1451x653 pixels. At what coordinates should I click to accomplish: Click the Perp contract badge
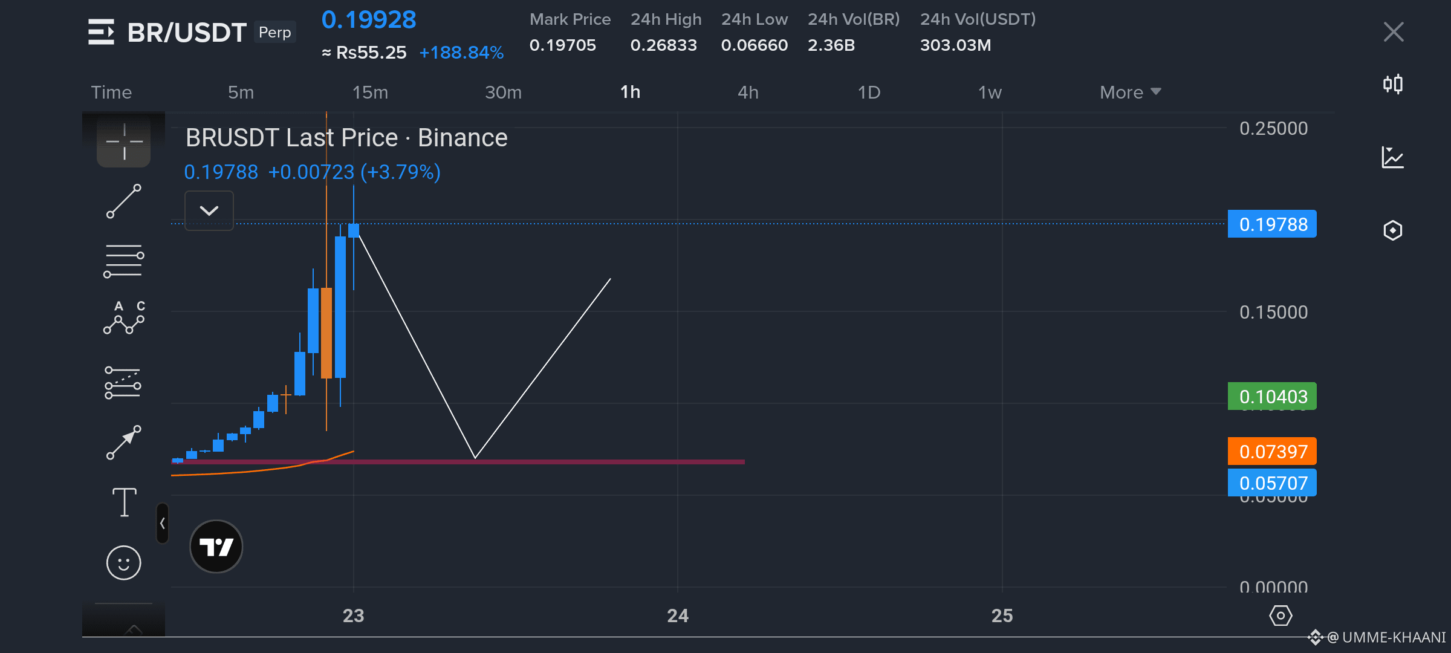coord(275,32)
